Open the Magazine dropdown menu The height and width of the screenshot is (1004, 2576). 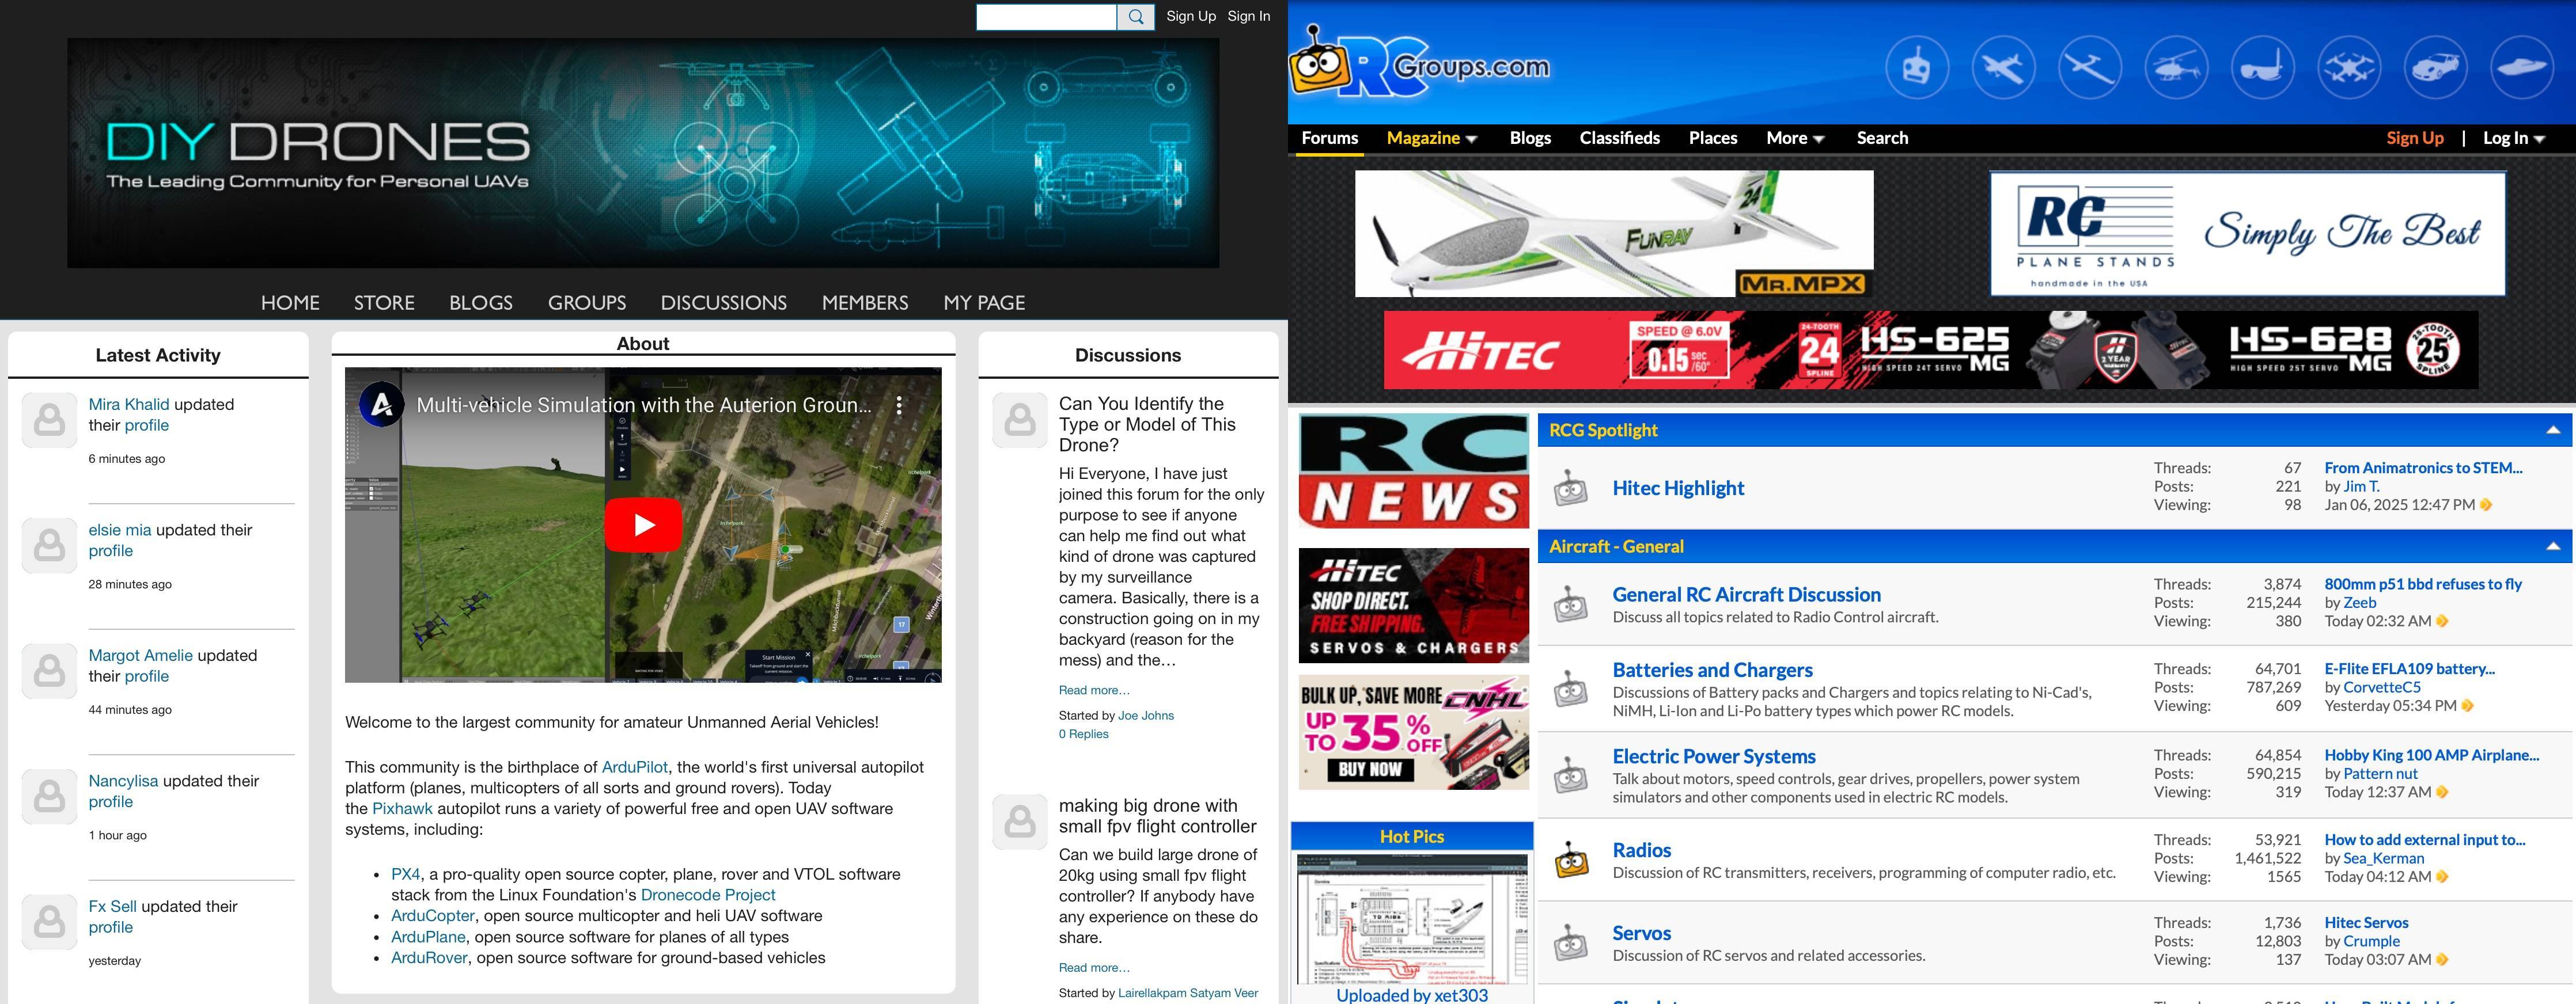coord(1432,138)
